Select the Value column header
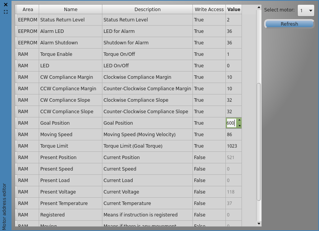 (233, 9)
